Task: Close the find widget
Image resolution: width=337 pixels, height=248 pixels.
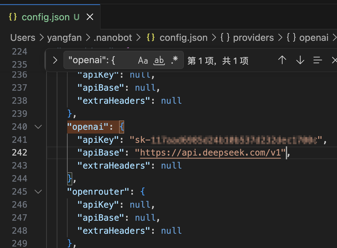Action: [334, 60]
